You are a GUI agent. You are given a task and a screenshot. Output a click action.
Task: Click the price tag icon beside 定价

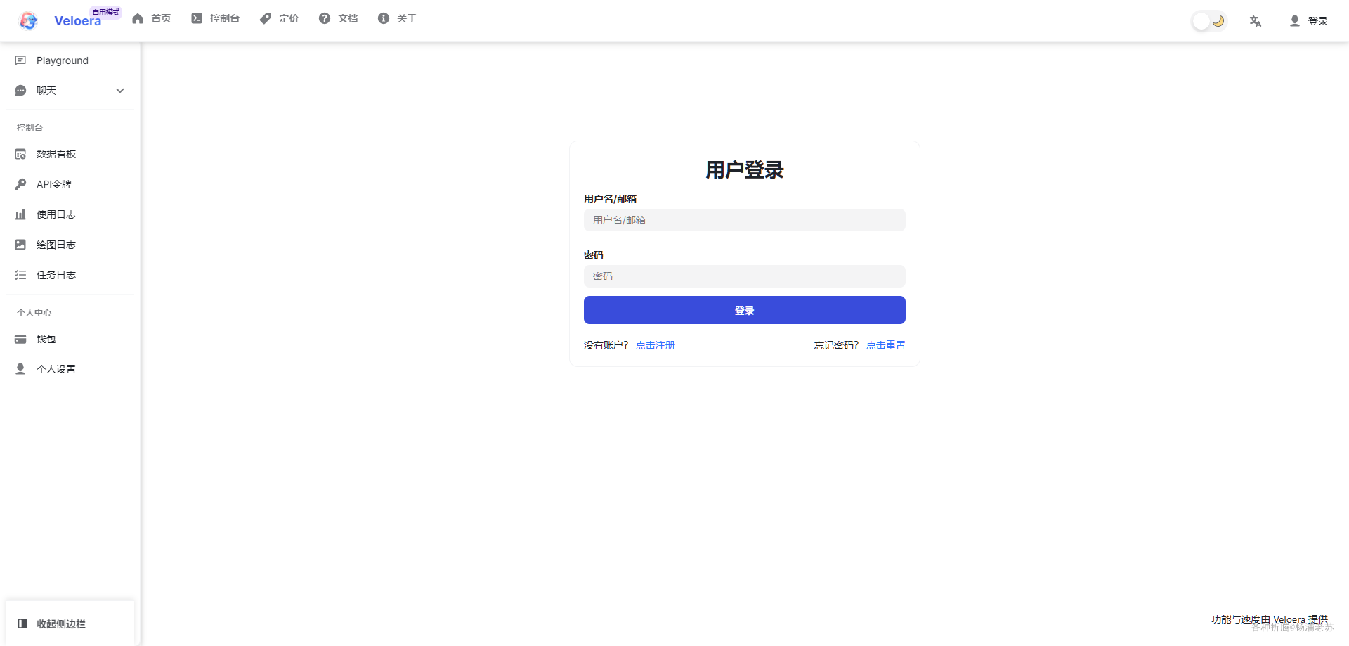[x=266, y=18]
